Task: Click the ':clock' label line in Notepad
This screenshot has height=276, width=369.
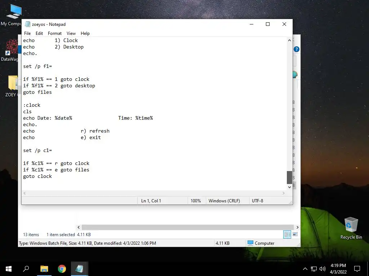Action: [x=32, y=105]
